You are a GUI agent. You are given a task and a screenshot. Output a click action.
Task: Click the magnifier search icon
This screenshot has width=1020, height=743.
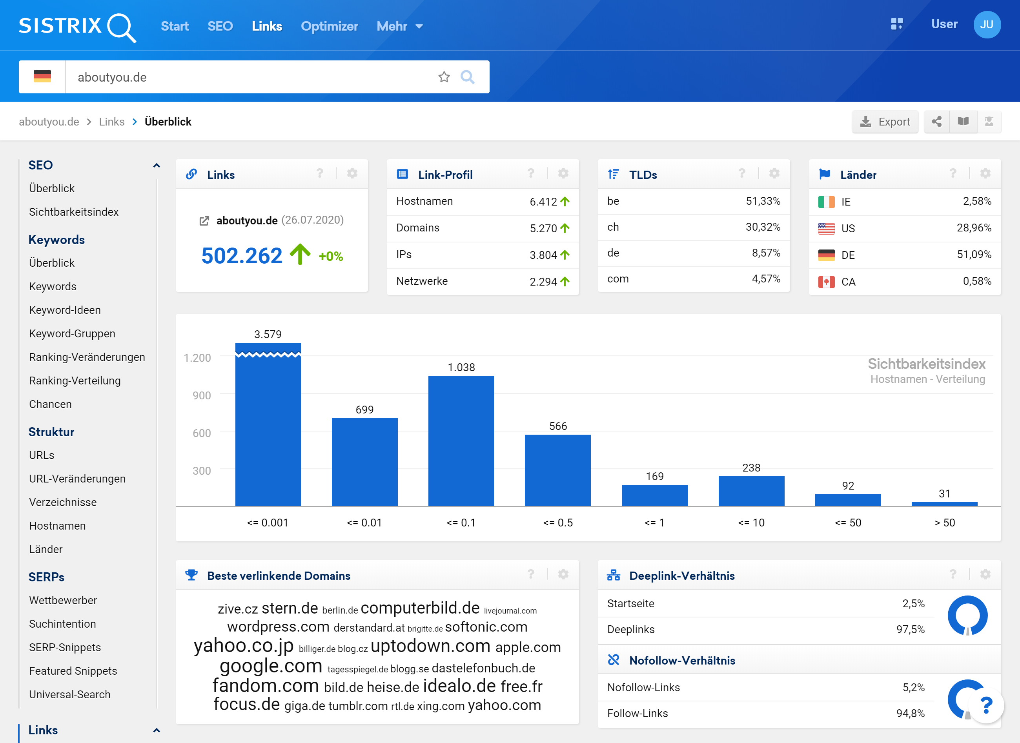coord(467,77)
